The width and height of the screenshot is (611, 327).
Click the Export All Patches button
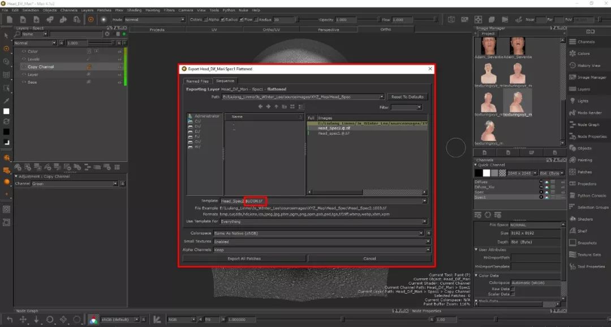tap(244, 259)
